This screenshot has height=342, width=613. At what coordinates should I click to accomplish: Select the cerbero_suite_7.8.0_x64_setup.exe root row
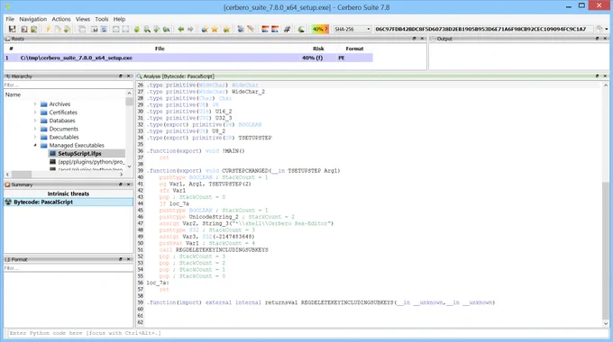[188, 58]
